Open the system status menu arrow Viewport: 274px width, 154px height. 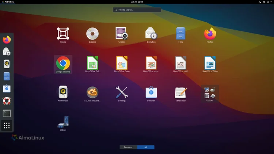click(271, 2)
